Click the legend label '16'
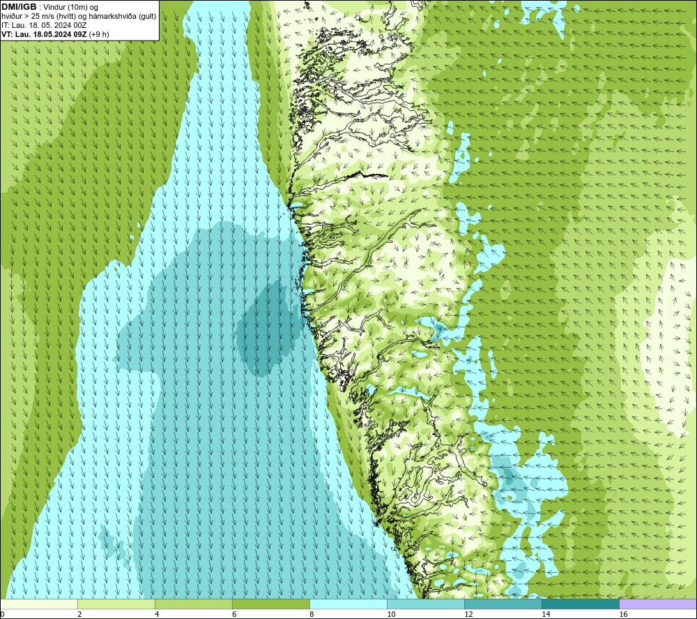The image size is (697, 619). point(623,614)
